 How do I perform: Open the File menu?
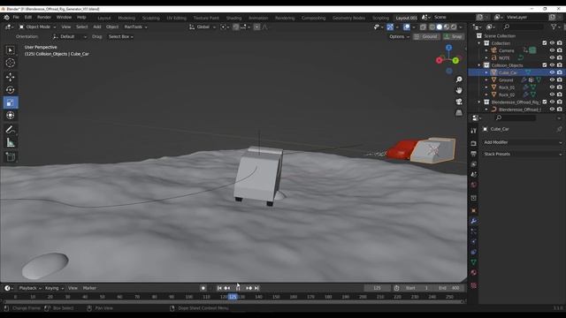pyautogui.click(x=16, y=17)
